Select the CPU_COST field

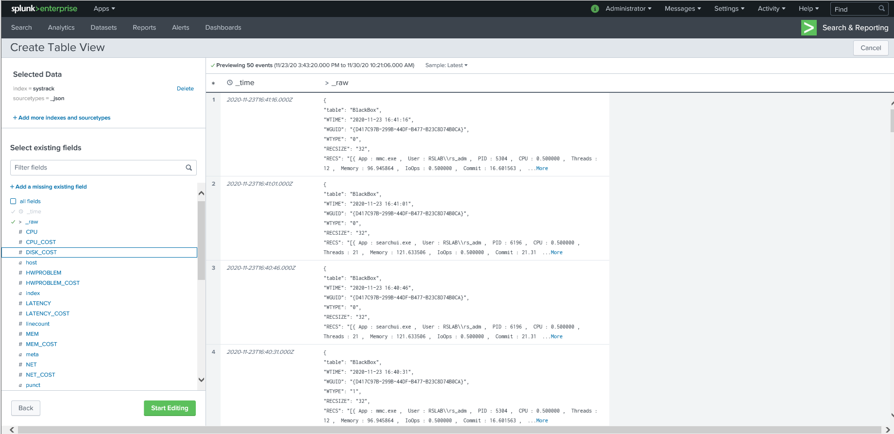pos(41,242)
